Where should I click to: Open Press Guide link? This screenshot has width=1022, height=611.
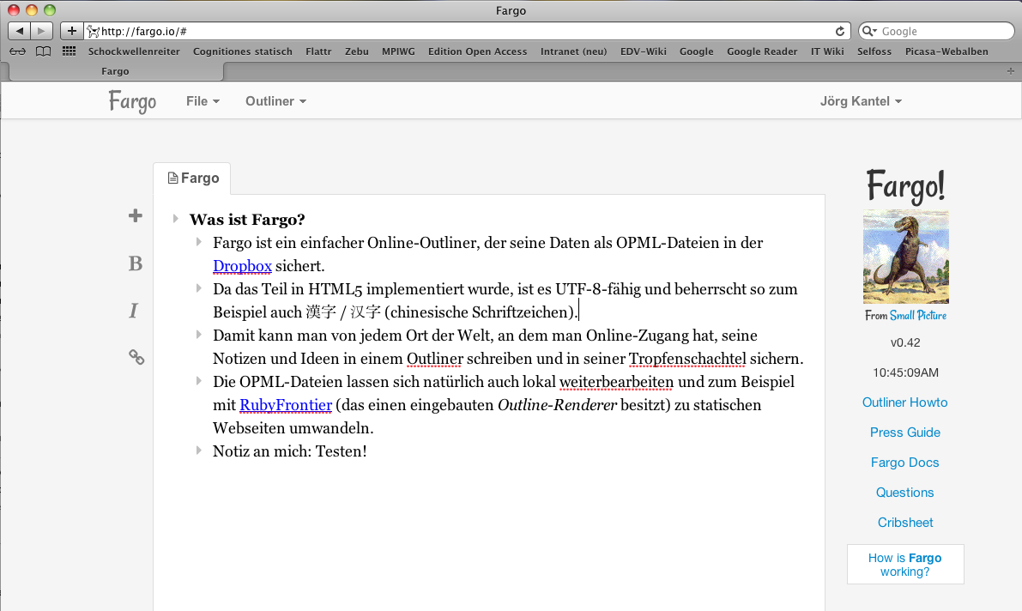coord(904,433)
